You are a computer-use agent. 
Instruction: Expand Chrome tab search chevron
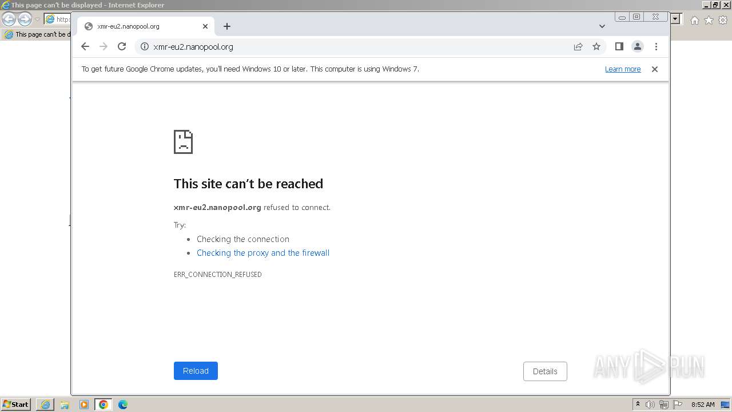[602, 26]
